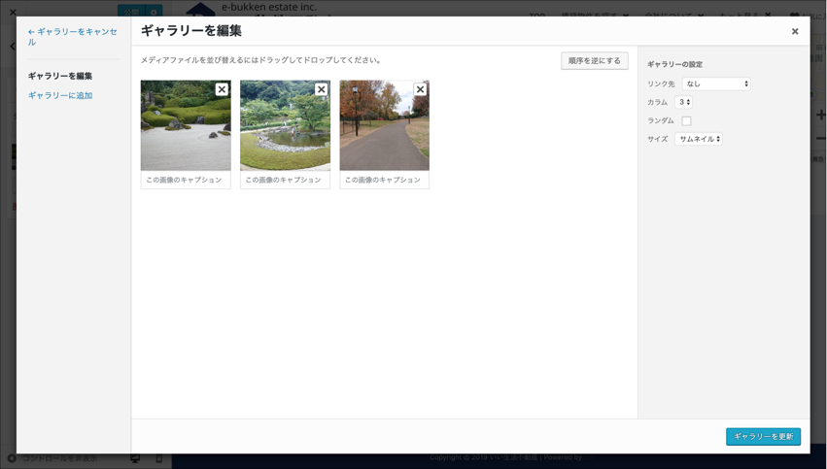Remove the autumn path image from gallery
Viewport: 827px width, 469px height.
pos(420,89)
